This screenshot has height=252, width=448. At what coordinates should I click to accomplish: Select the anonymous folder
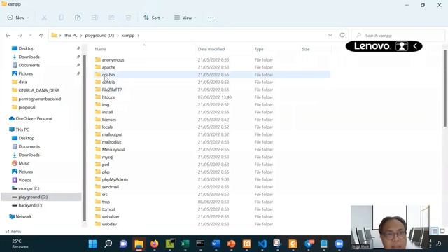click(x=113, y=60)
